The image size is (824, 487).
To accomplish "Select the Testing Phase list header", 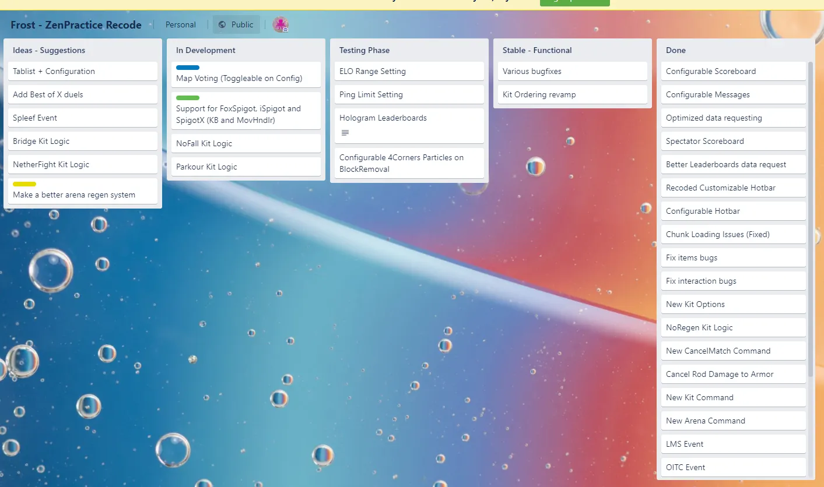I will (364, 50).
